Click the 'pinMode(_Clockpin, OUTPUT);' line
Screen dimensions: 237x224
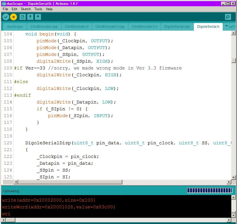75,41
